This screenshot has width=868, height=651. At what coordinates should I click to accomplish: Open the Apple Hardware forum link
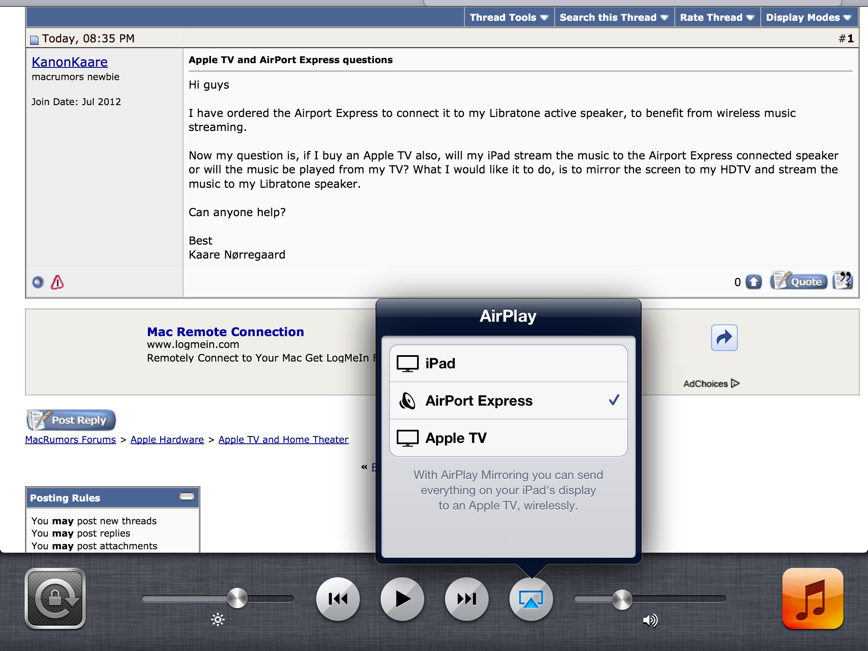[x=167, y=440]
